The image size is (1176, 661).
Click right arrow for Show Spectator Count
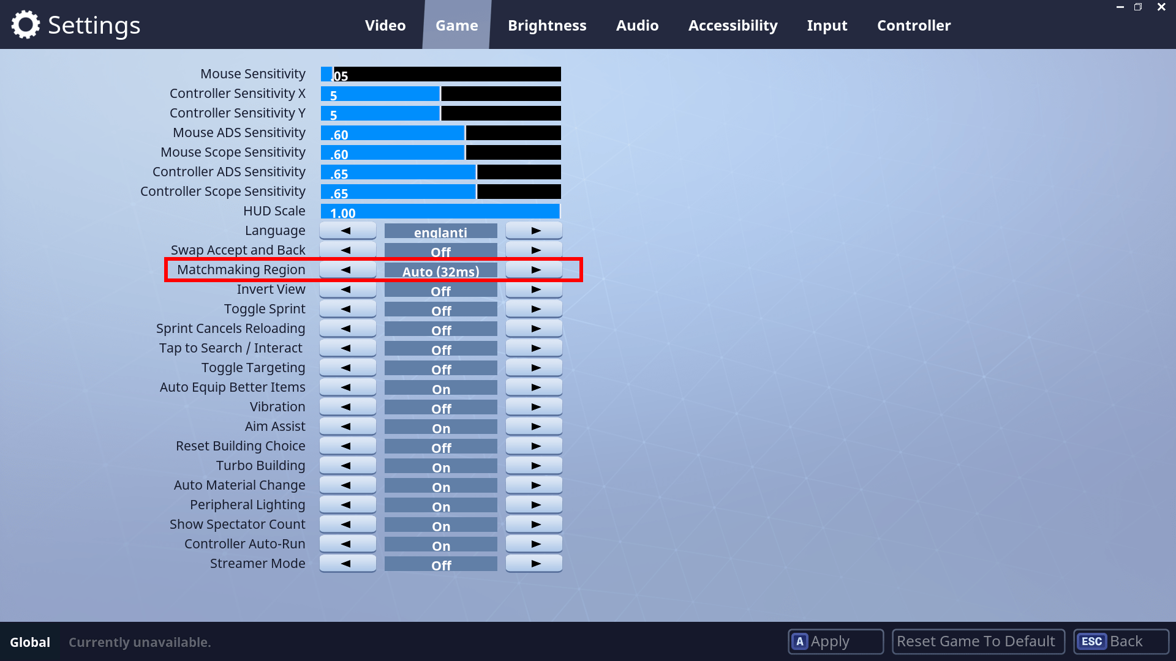(x=534, y=525)
